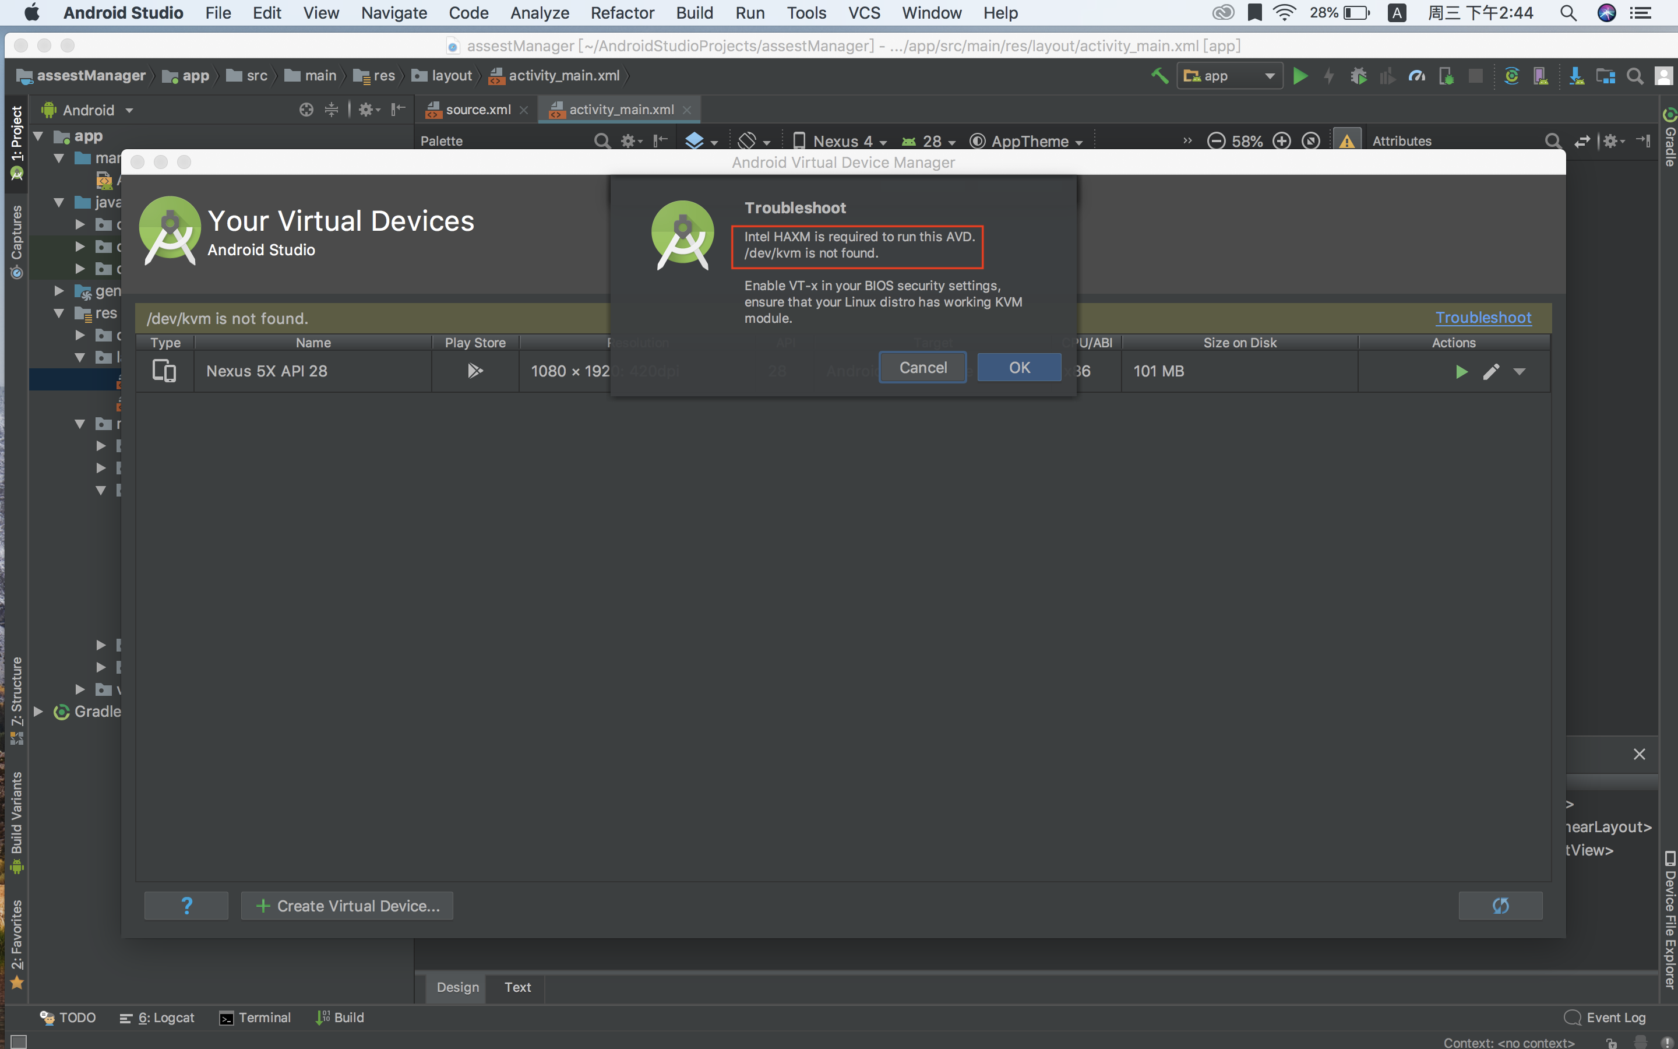Screen dimensions: 1678x1049
Task: Search attributes with the magnifier icon
Action: click(x=1553, y=141)
